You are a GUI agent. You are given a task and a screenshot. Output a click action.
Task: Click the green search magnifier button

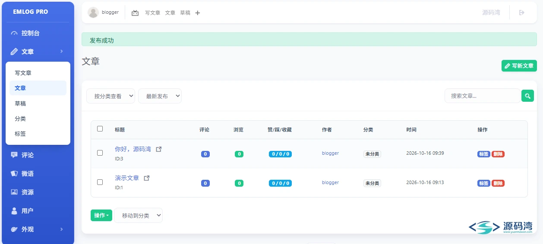(x=527, y=96)
